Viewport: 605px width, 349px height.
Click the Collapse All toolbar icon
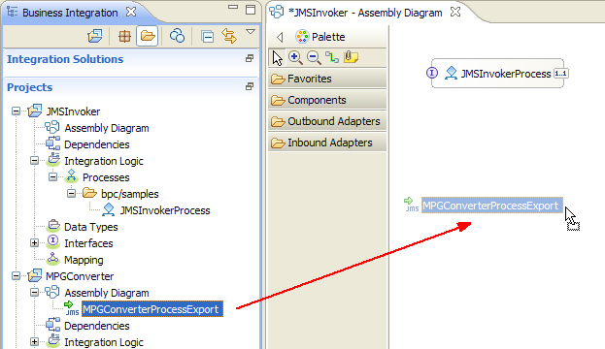pyautogui.click(x=207, y=37)
